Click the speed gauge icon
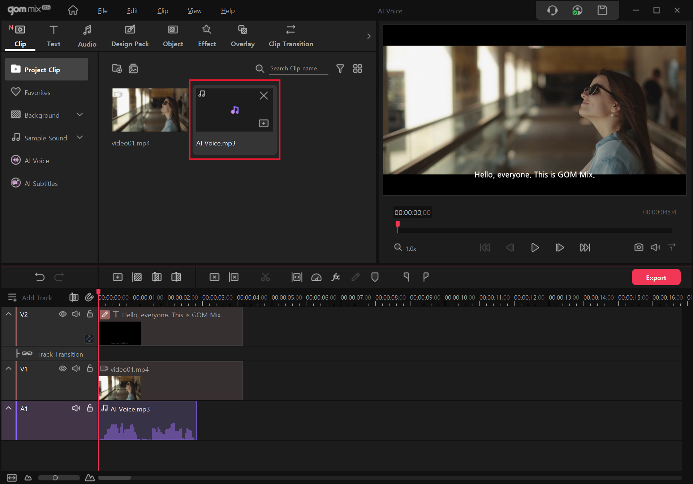Image resolution: width=693 pixels, height=484 pixels. point(316,277)
